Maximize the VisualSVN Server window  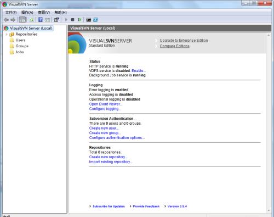(254, 3)
